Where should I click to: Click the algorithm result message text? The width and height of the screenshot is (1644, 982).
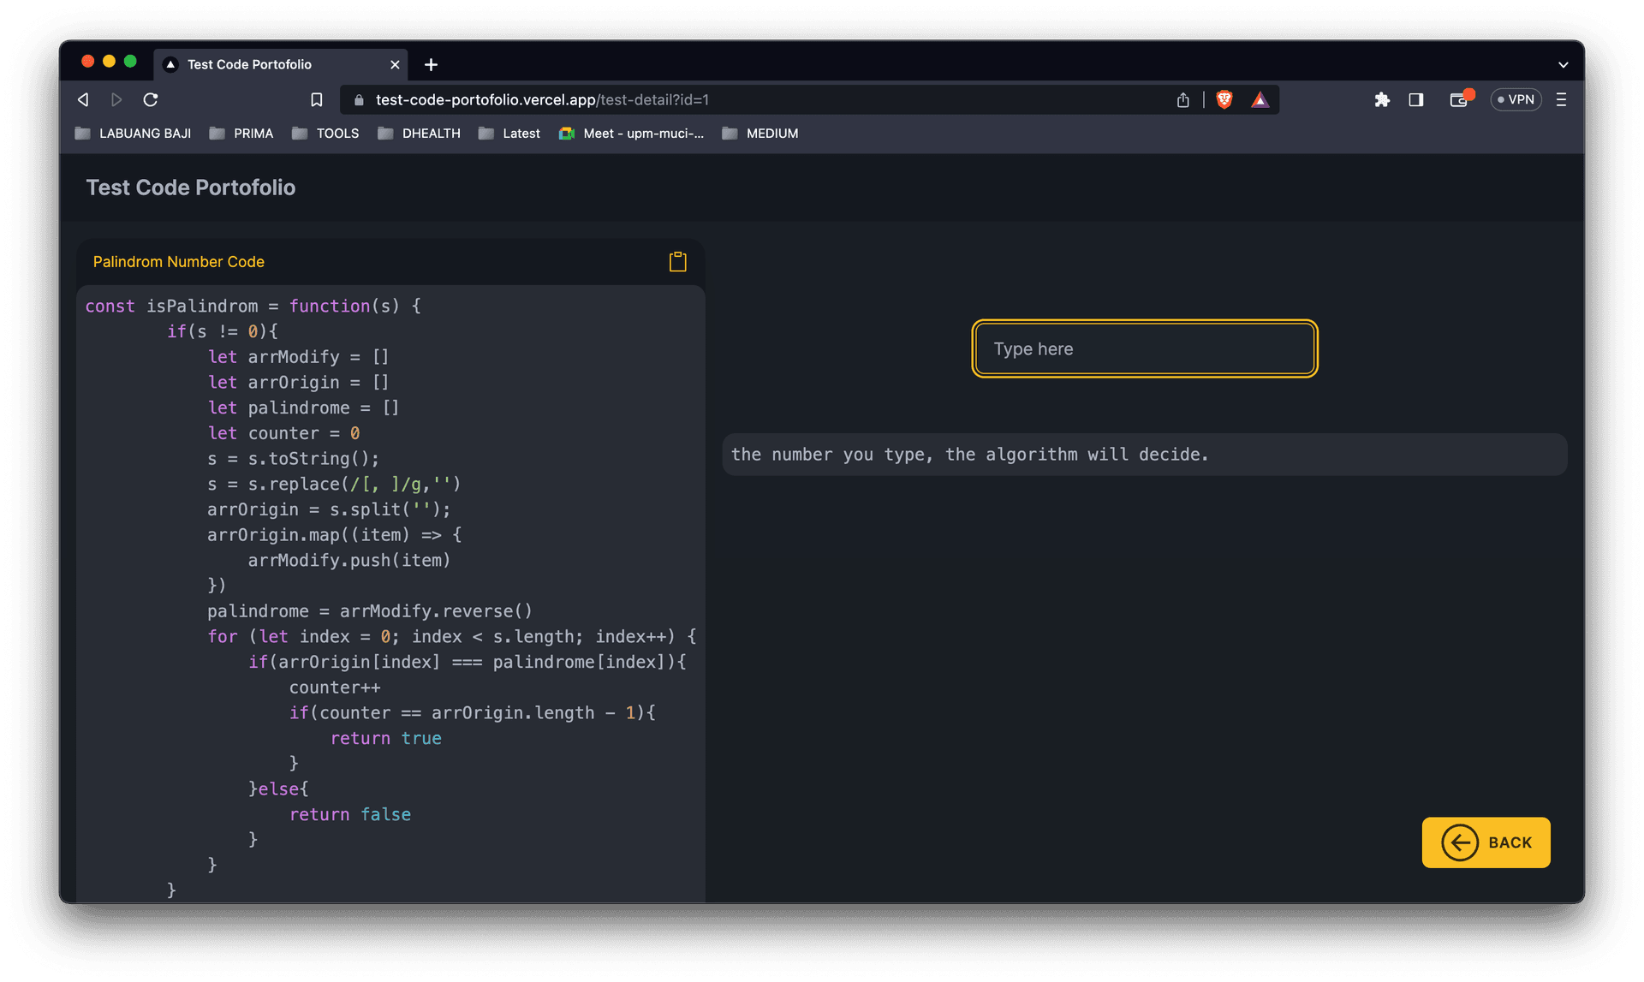click(969, 455)
